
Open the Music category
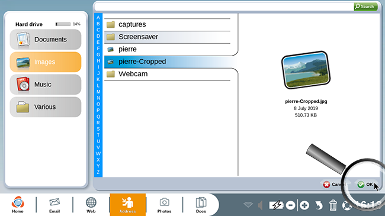(x=46, y=85)
